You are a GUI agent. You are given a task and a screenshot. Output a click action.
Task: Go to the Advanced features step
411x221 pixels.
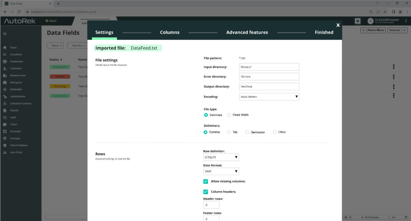click(x=247, y=32)
